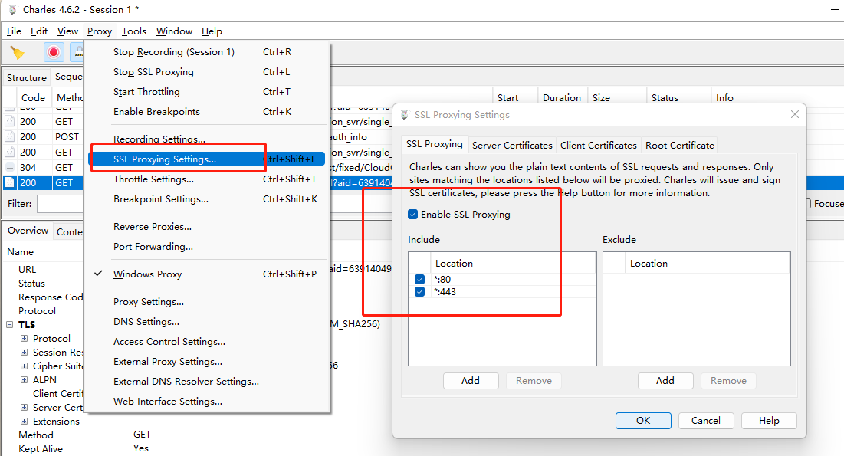Switch to the Root Certificate tab
Image resolution: width=844 pixels, height=456 pixels.
[x=680, y=146]
